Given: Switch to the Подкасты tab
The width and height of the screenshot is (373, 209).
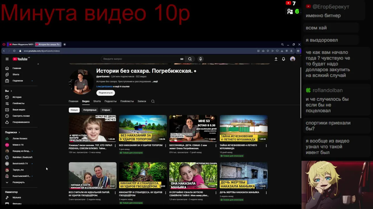Looking at the screenshot, I should click(x=110, y=101).
